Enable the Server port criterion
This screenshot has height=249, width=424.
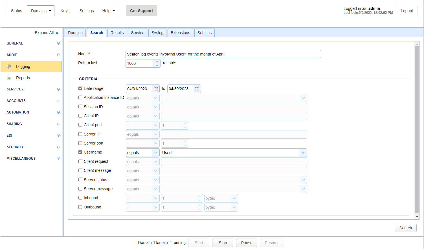click(80, 143)
